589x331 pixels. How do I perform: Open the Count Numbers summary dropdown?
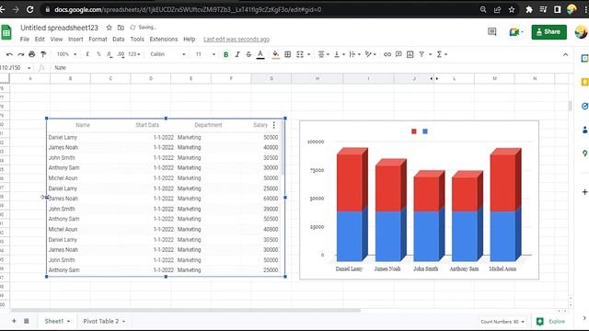click(502, 322)
